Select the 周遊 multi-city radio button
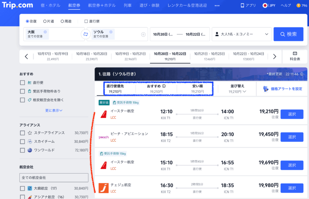 62,21
